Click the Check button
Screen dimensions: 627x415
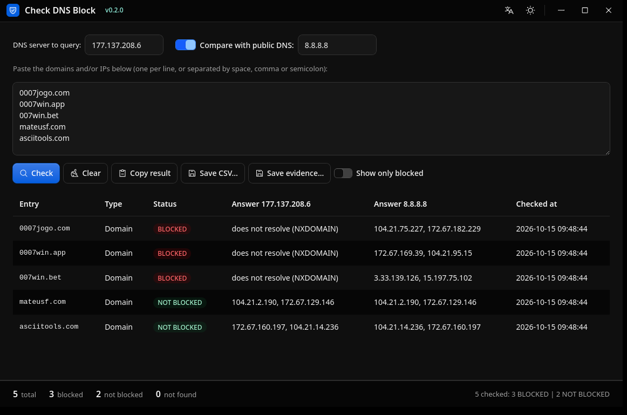click(x=36, y=173)
